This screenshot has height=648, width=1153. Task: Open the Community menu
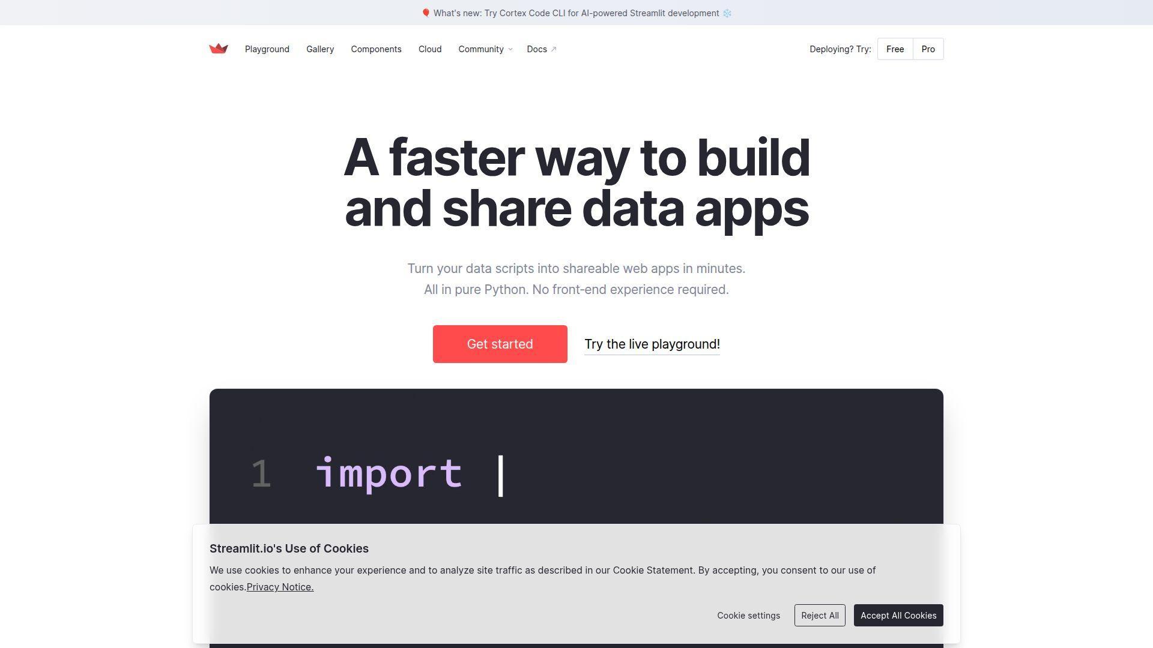(480, 49)
